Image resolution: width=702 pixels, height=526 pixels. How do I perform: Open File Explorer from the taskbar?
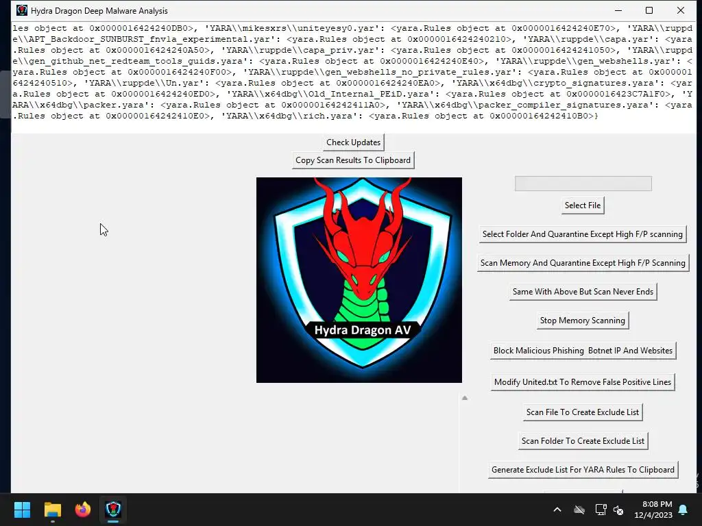coord(52,509)
